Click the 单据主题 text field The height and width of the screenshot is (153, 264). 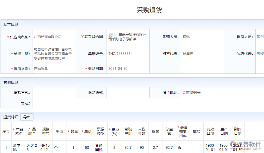[54, 54]
